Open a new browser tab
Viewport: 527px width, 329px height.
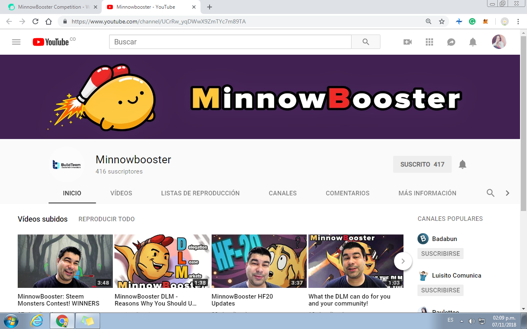210,7
